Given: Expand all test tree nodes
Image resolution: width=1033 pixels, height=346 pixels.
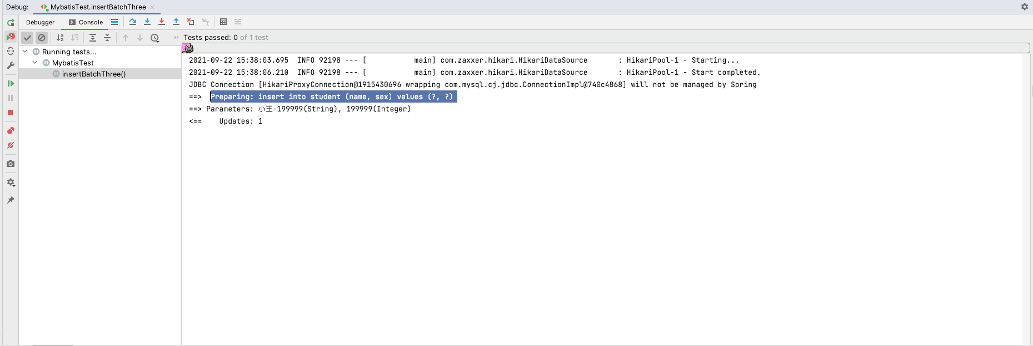Looking at the screenshot, I should click(93, 38).
